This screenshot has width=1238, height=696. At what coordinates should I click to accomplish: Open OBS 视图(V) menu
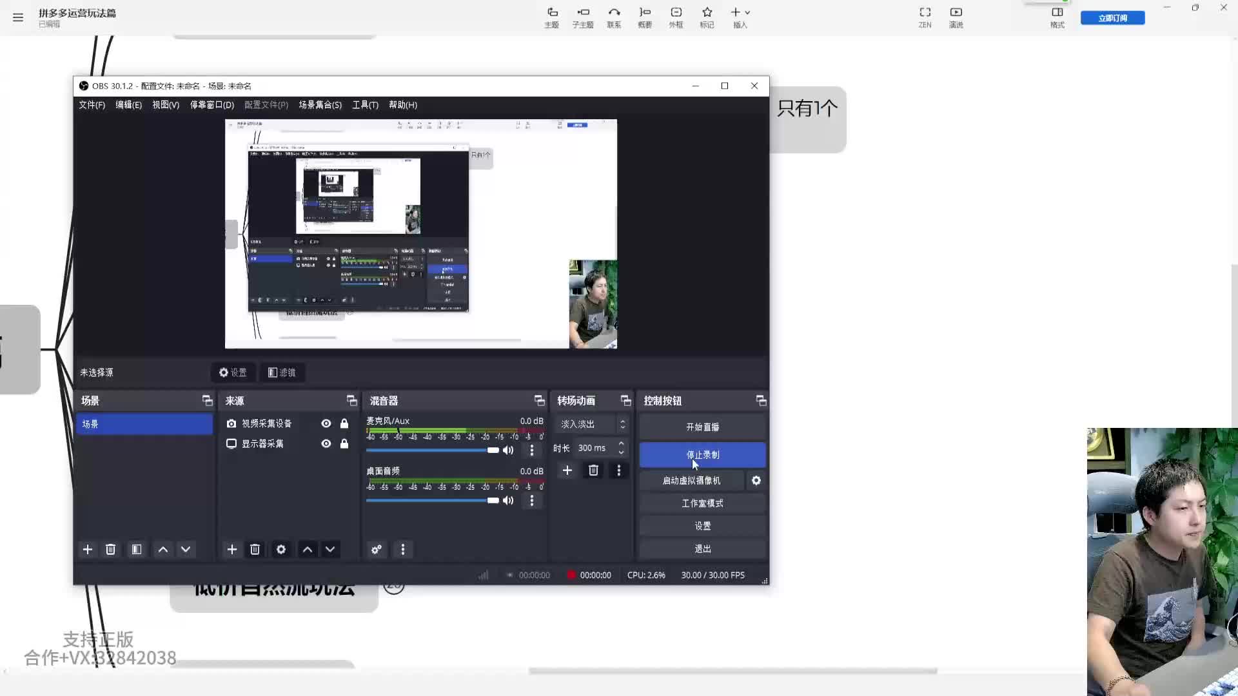[x=166, y=104]
